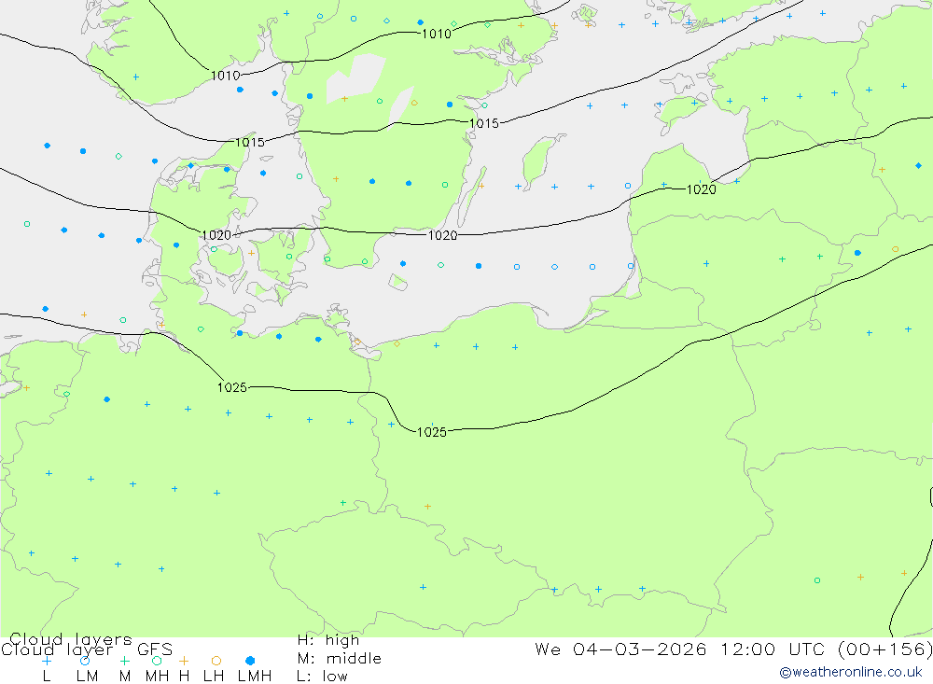The height and width of the screenshot is (684, 933).
Task: Click the 'GFS' model label
Action: pos(155,649)
